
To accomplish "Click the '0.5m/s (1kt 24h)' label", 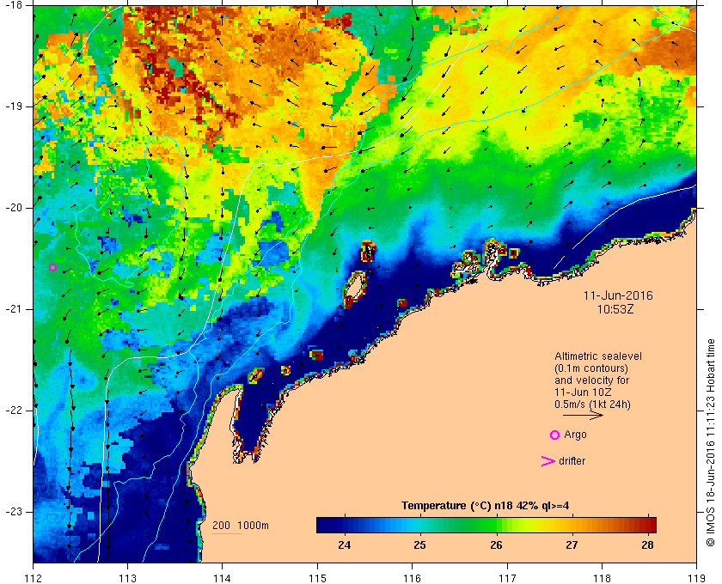I will point(592,405).
